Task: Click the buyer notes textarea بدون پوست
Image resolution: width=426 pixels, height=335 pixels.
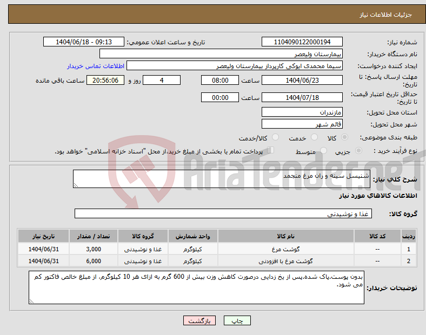Action: (196, 287)
